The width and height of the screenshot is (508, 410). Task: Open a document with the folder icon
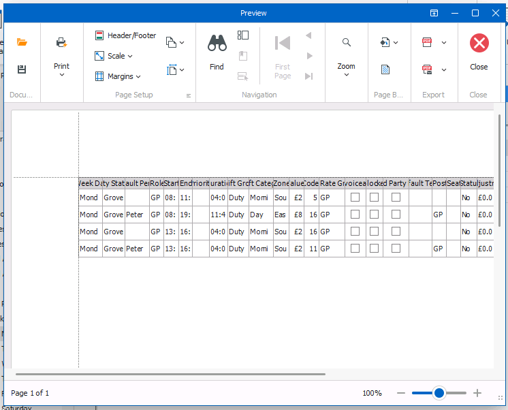(22, 42)
